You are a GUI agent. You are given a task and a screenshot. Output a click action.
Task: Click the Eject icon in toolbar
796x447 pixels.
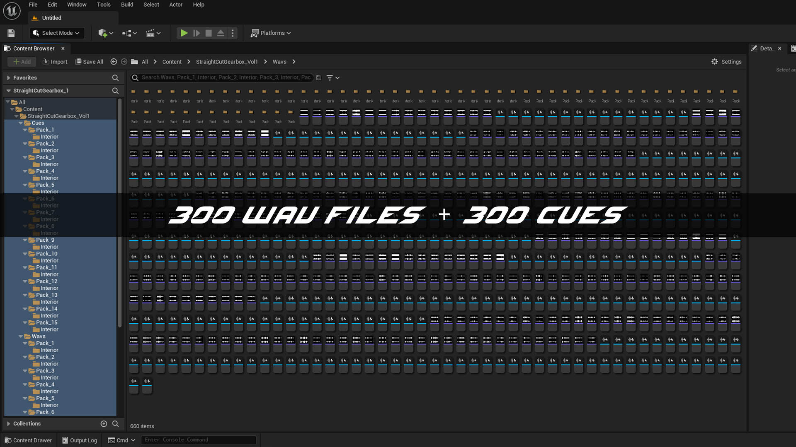(221, 33)
